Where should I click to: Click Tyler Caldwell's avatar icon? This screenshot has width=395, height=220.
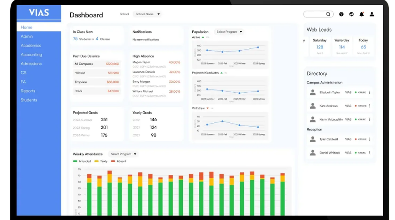[312, 139]
